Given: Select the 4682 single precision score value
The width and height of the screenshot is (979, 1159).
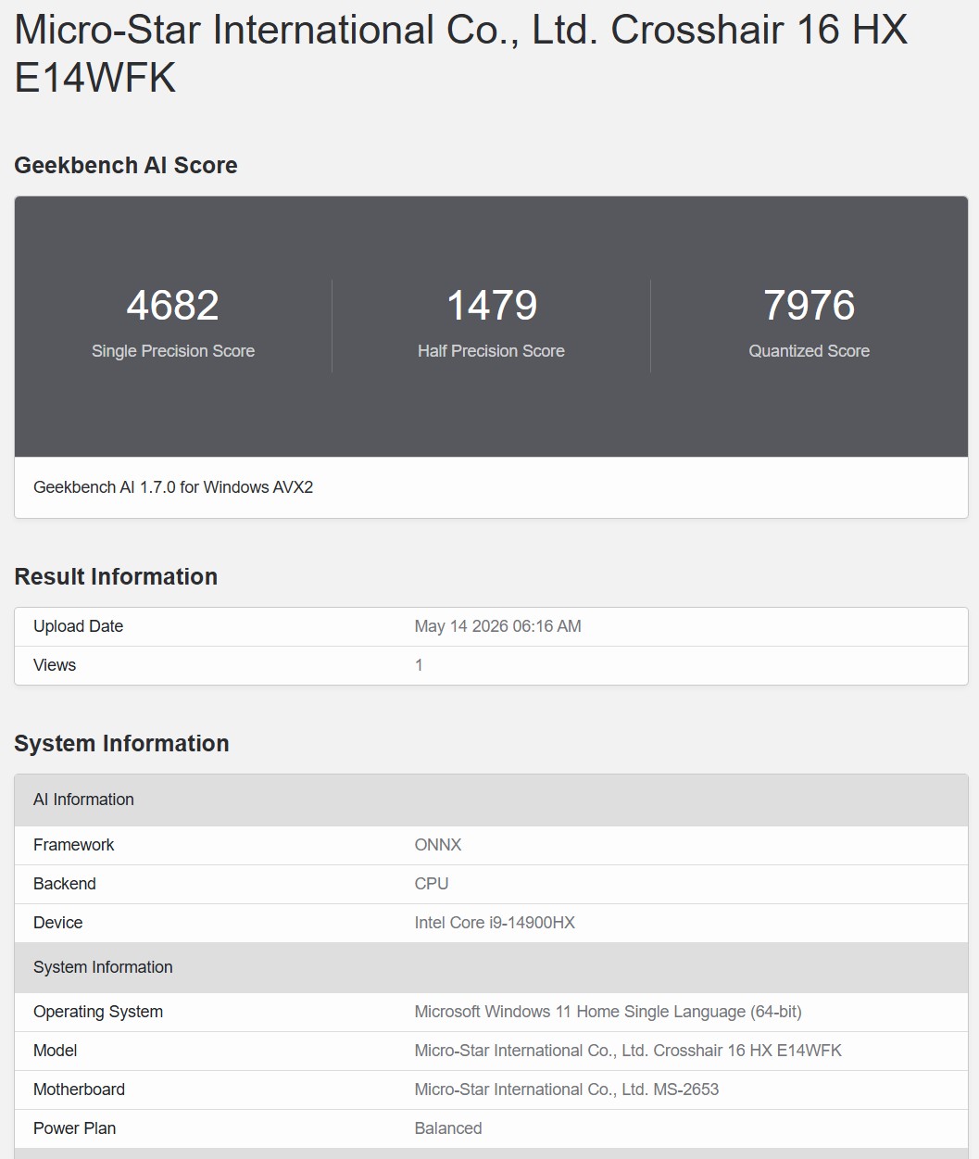Looking at the screenshot, I should (x=173, y=306).
